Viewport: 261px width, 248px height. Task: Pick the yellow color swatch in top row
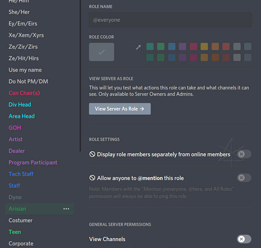204,46
